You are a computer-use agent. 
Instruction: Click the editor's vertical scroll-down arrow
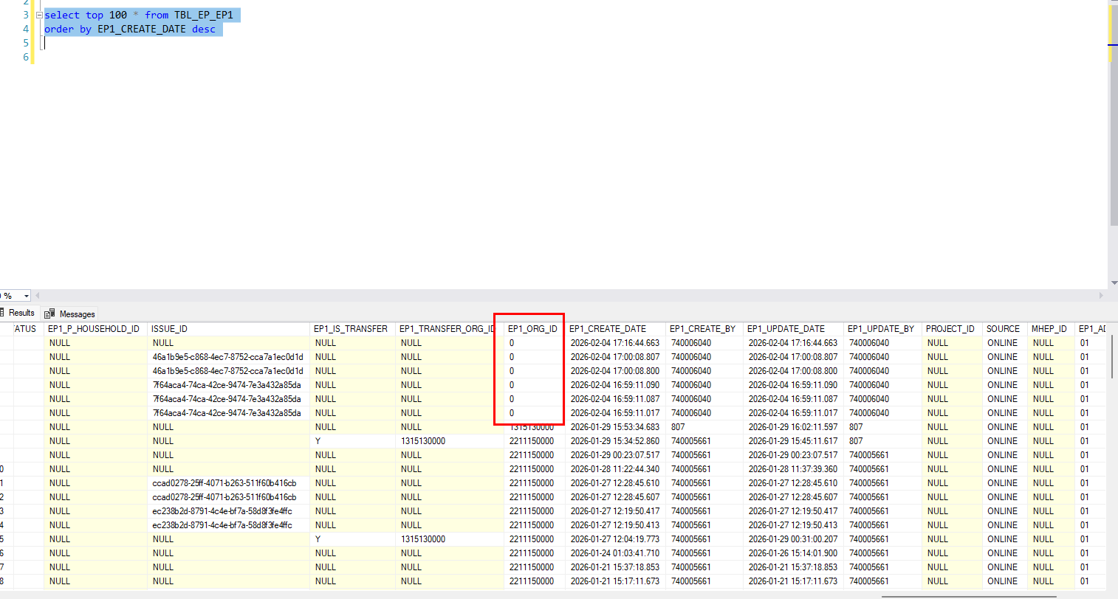click(x=1113, y=283)
